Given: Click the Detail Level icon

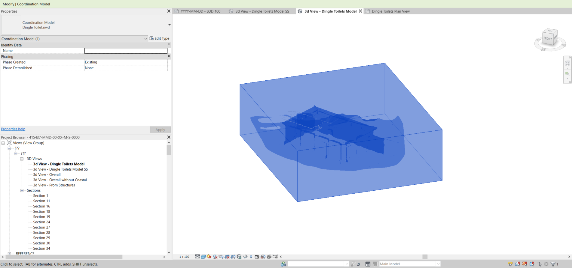Looking at the screenshot, I should (x=197, y=257).
